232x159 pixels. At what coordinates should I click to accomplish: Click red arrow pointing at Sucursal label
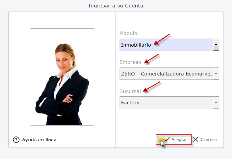[x=152, y=87]
